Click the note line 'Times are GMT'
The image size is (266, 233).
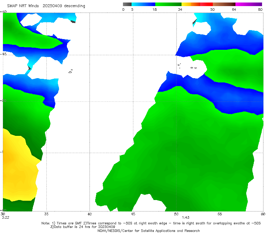[x=69, y=223]
